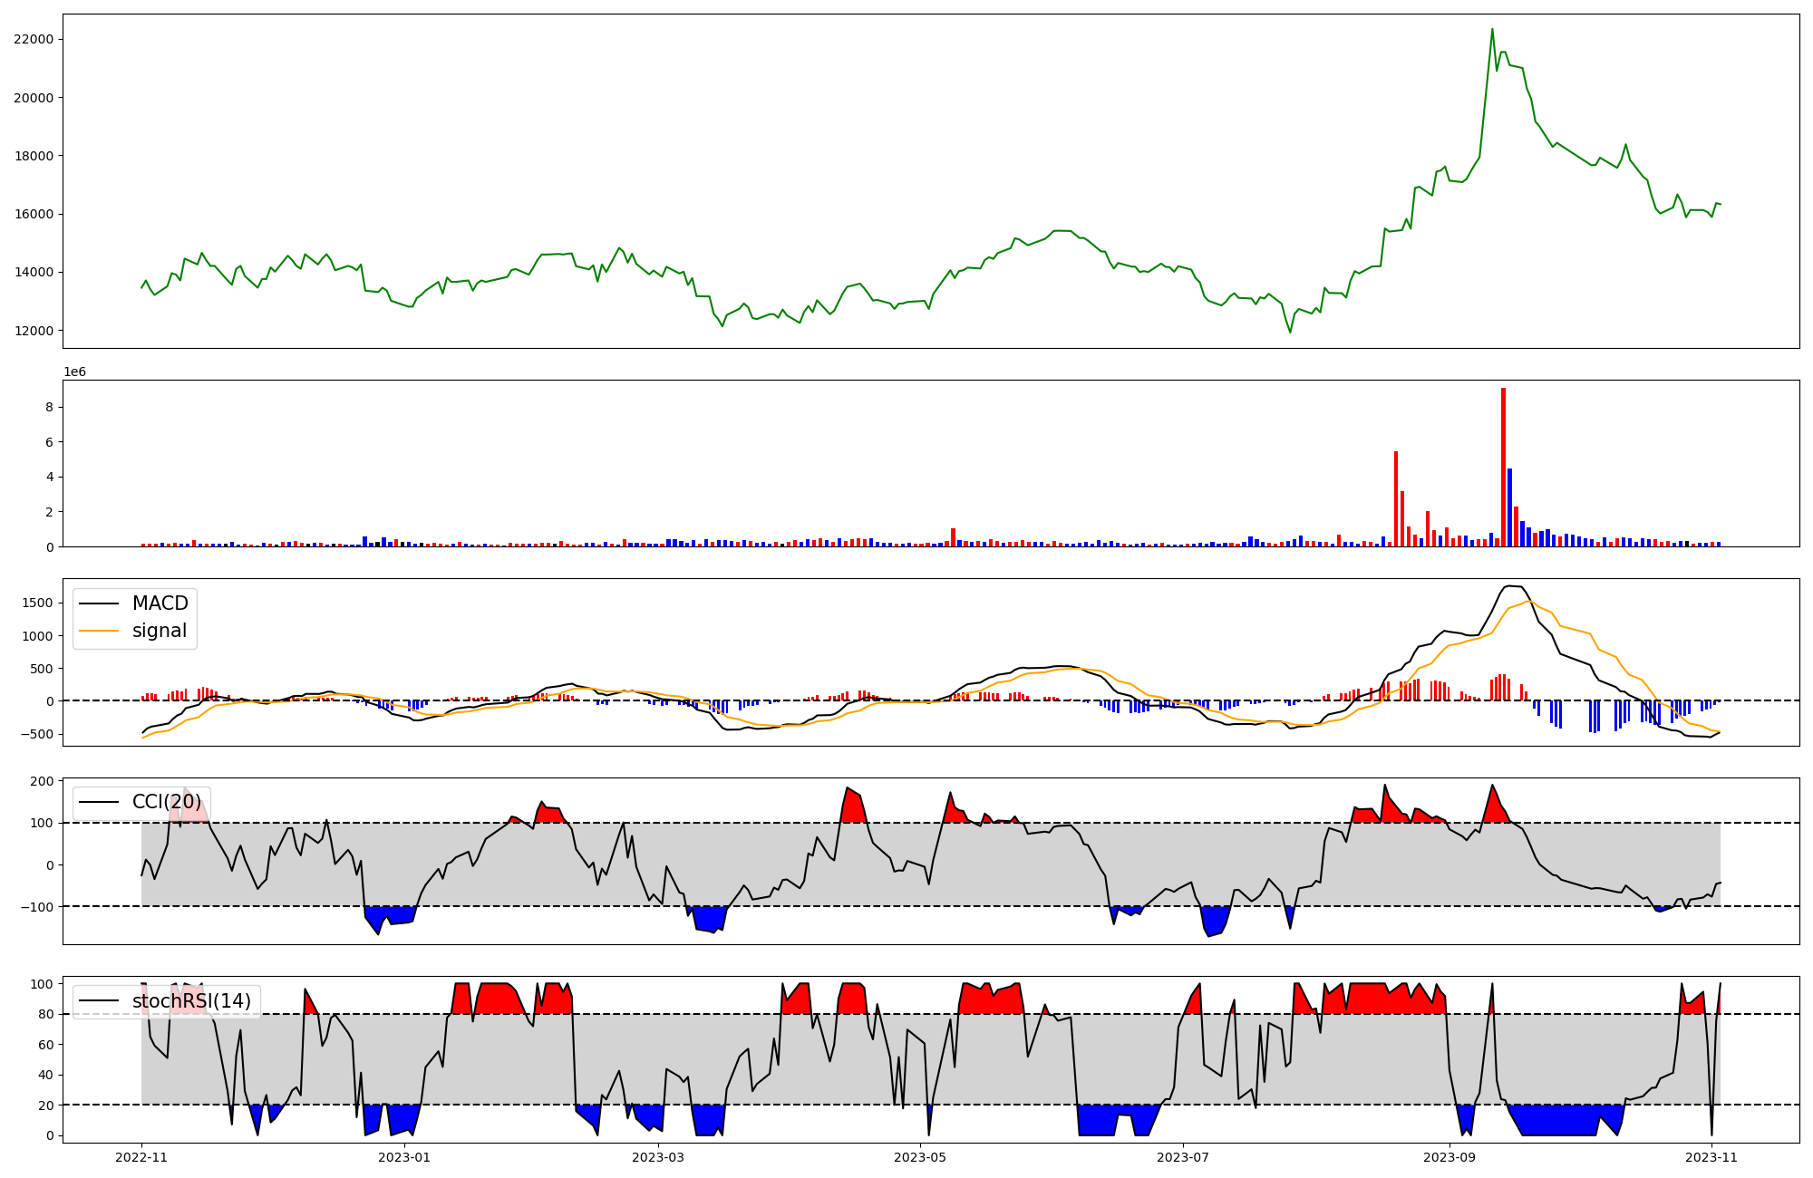Click the 200 CCI axis tick label
1813x1178 pixels.
pyautogui.click(x=44, y=781)
